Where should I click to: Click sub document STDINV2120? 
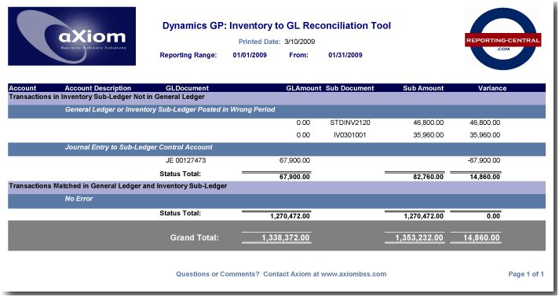pyautogui.click(x=350, y=123)
